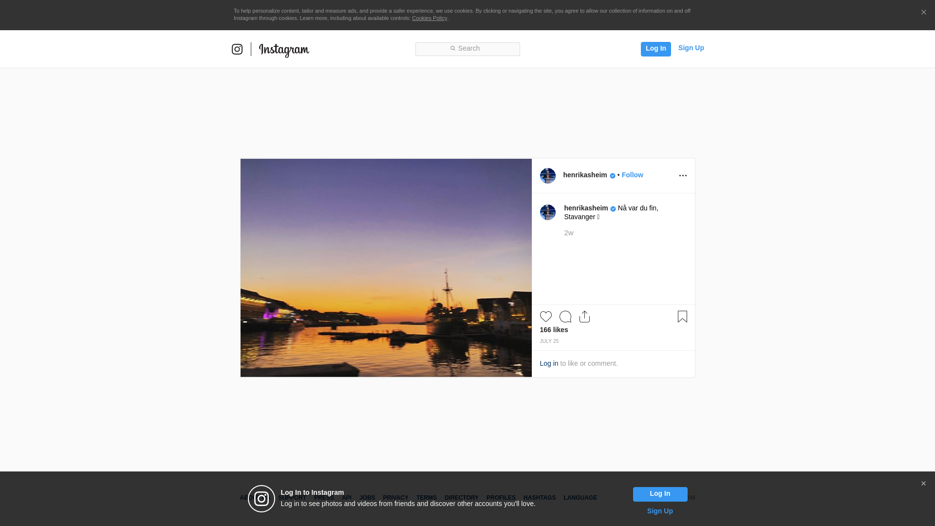The width and height of the screenshot is (935, 526).
Task: Follow the henrikasheim account
Action: (x=632, y=175)
